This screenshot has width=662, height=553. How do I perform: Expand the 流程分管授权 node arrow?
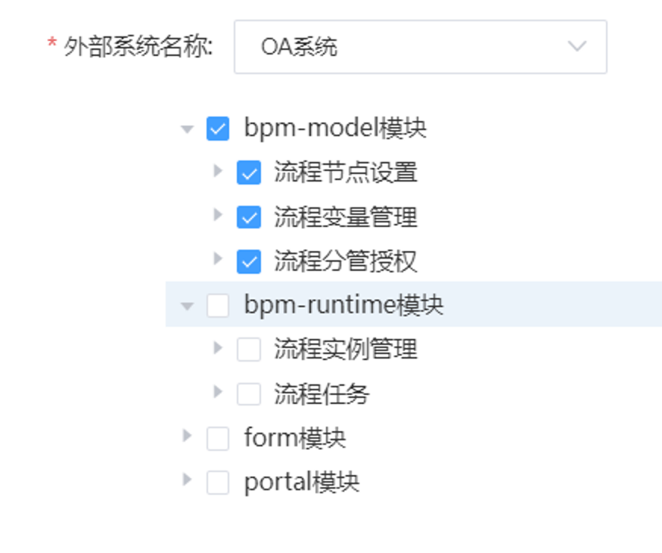[218, 259]
